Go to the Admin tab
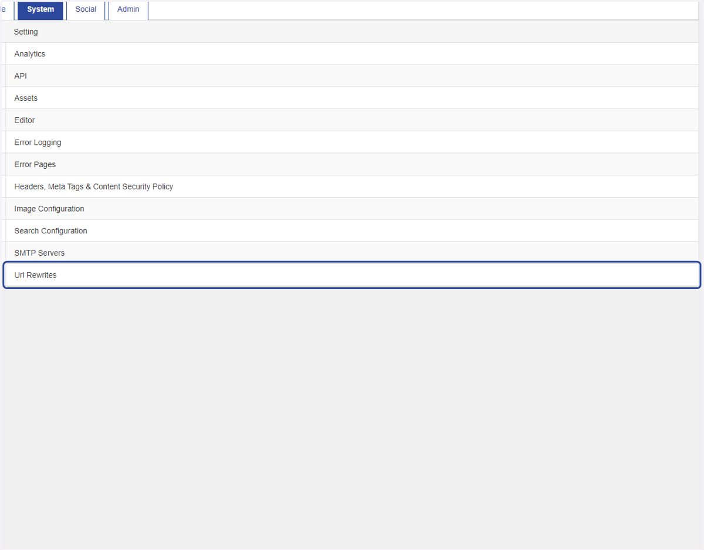 coord(128,10)
